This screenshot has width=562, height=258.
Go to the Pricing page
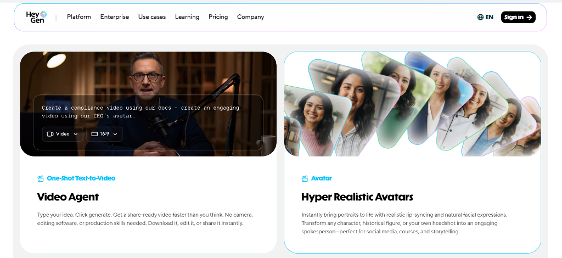pyautogui.click(x=218, y=17)
